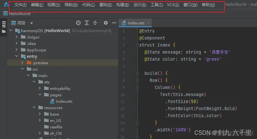The width and height of the screenshot is (257, 139).
Task: Expand the .idea folder
Action: (16, 43)
